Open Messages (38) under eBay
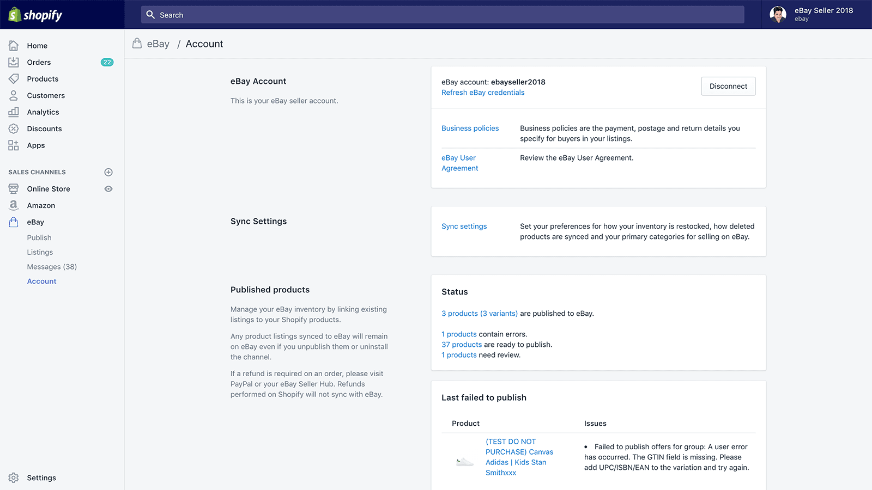872x490 pixels. pos(52,266)
